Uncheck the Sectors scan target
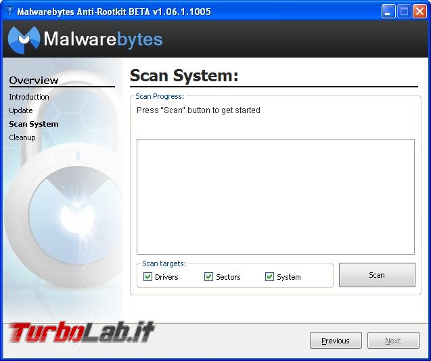Viewport: 431px width, 361px height. 208,276
